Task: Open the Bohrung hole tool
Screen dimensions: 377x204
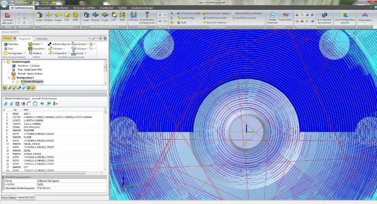Action: pos(133,16)
